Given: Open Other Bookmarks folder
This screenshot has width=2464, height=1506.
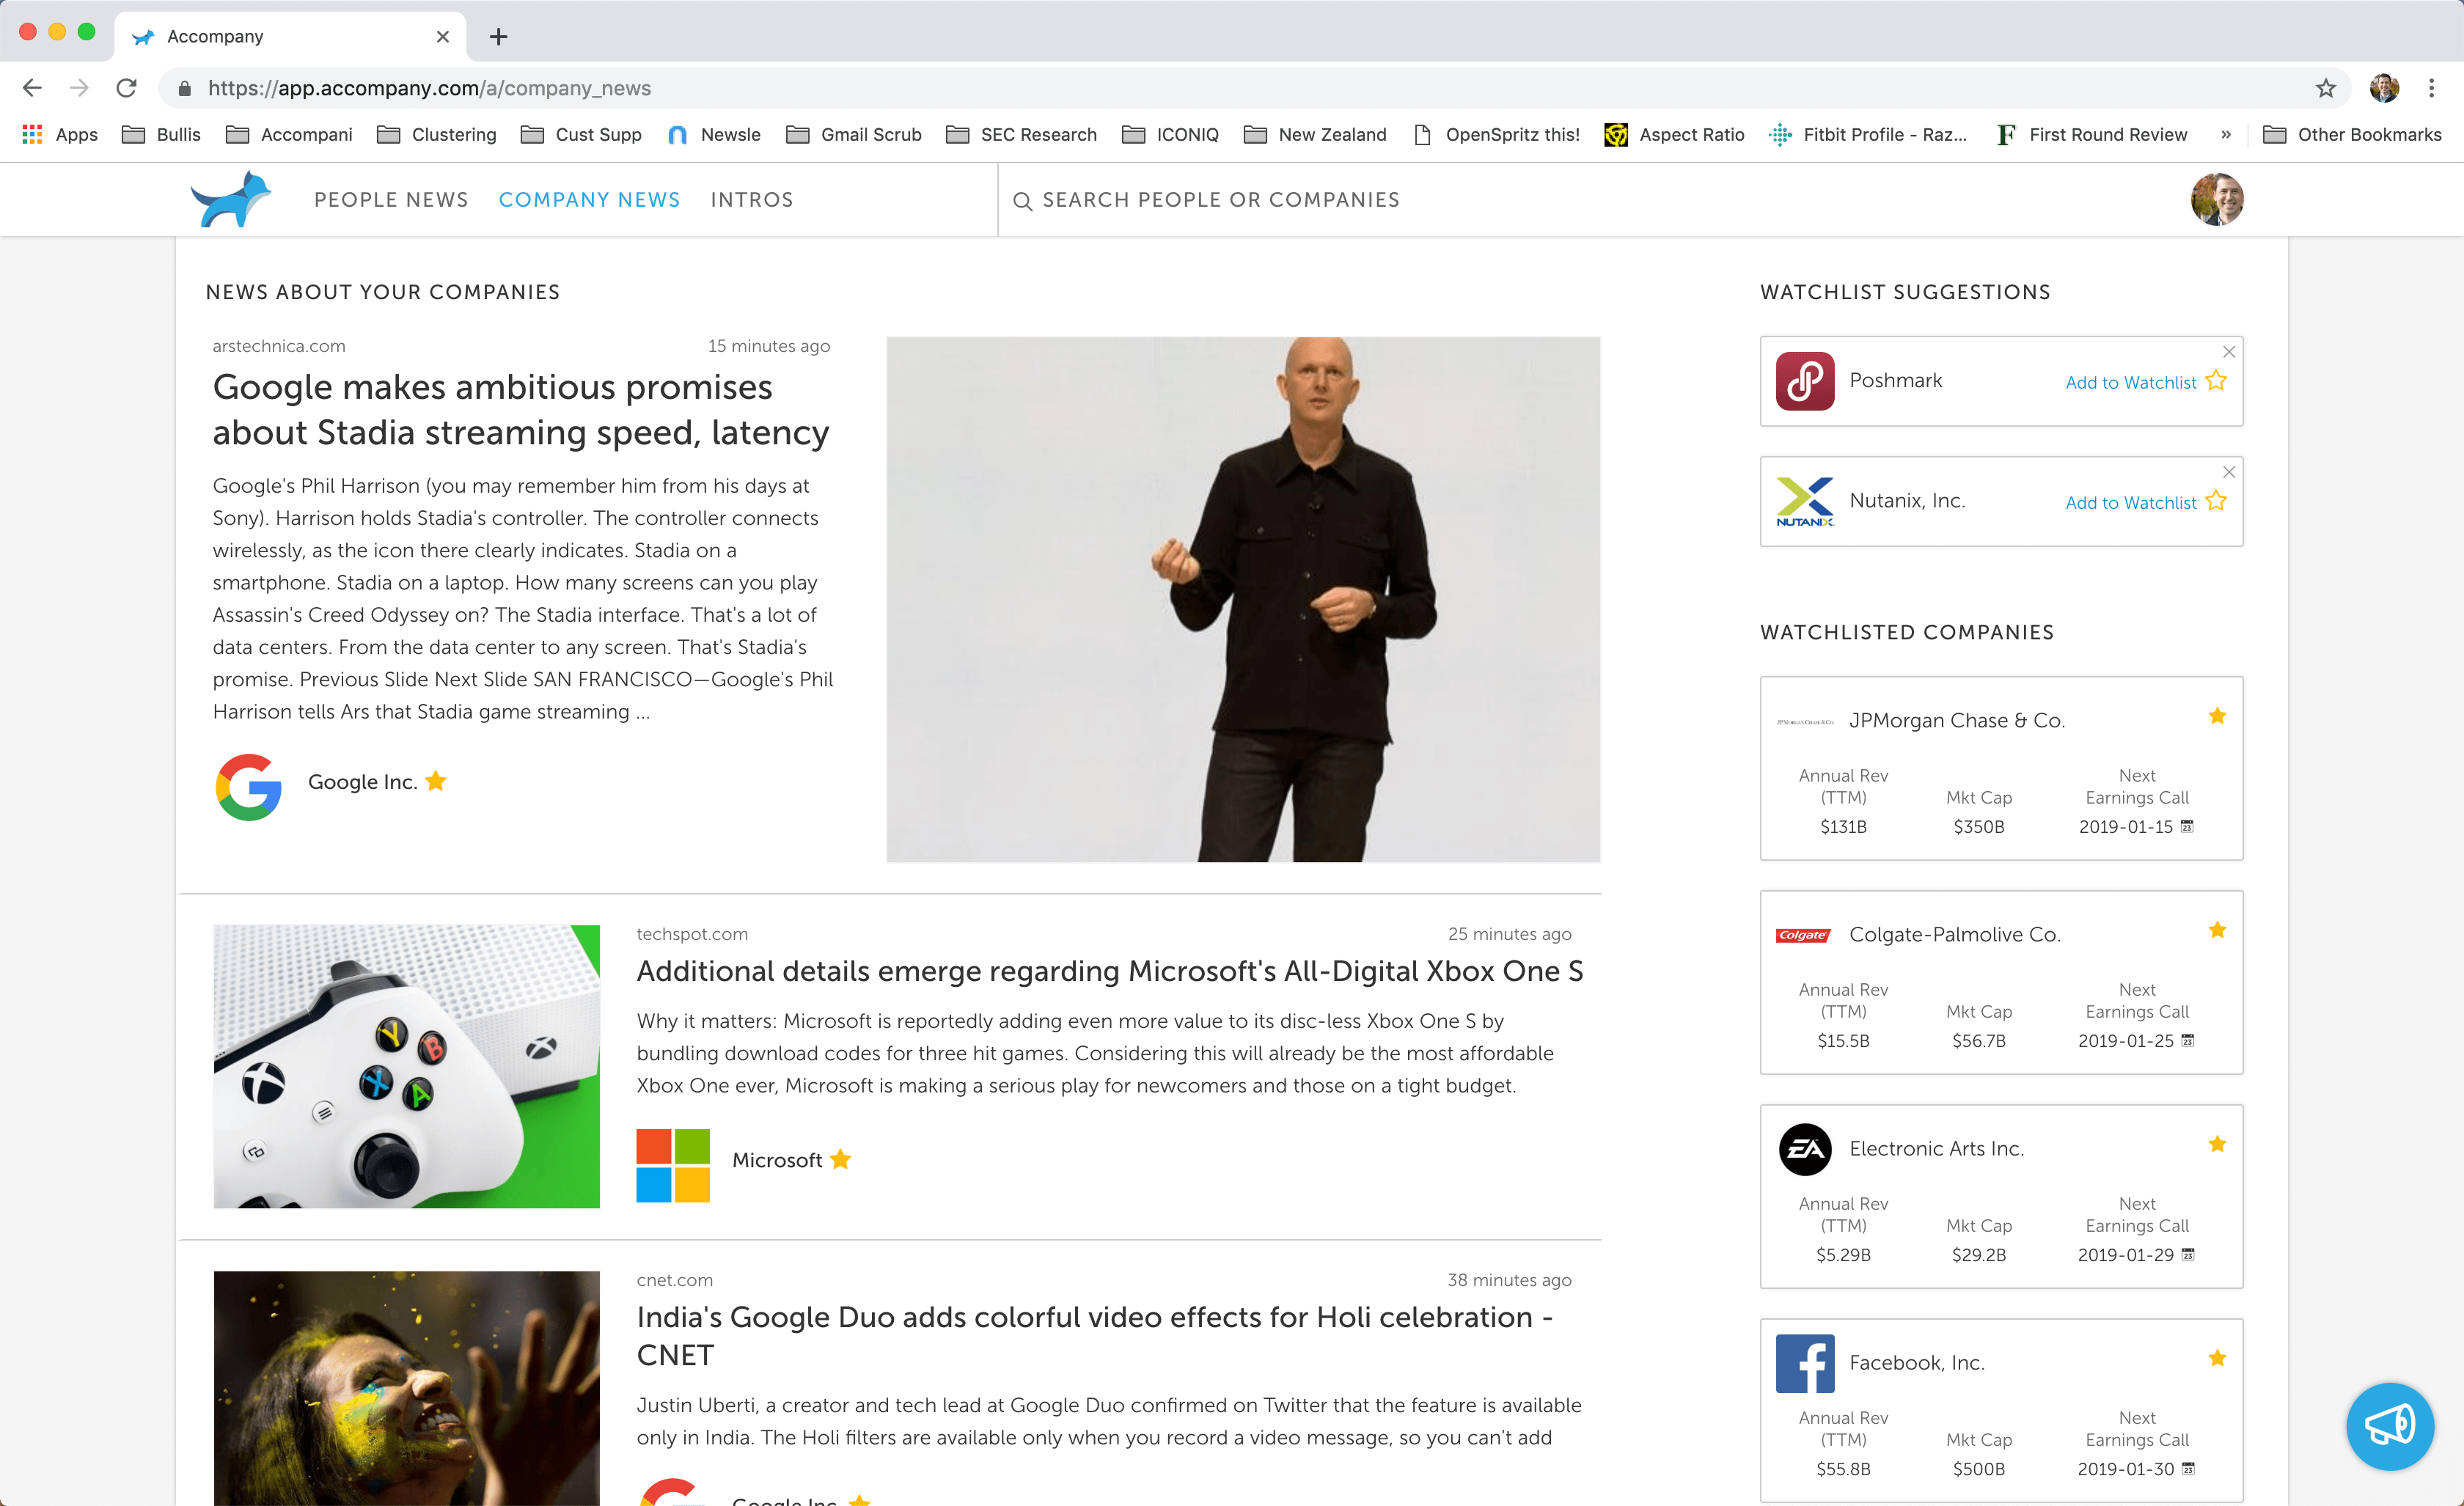Looking at the screenshot, I should click(x=2352, y=134).
